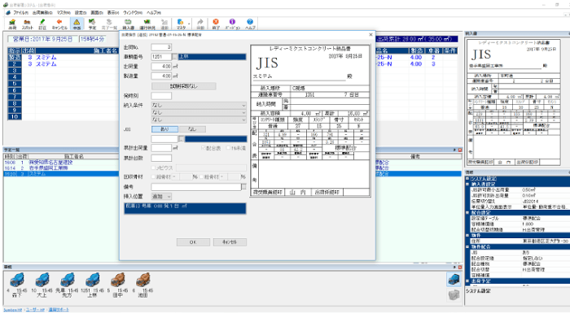Click the browse button next to the field below JIS
The height and width of the screenshot is (313, 570).
[181, 139]
